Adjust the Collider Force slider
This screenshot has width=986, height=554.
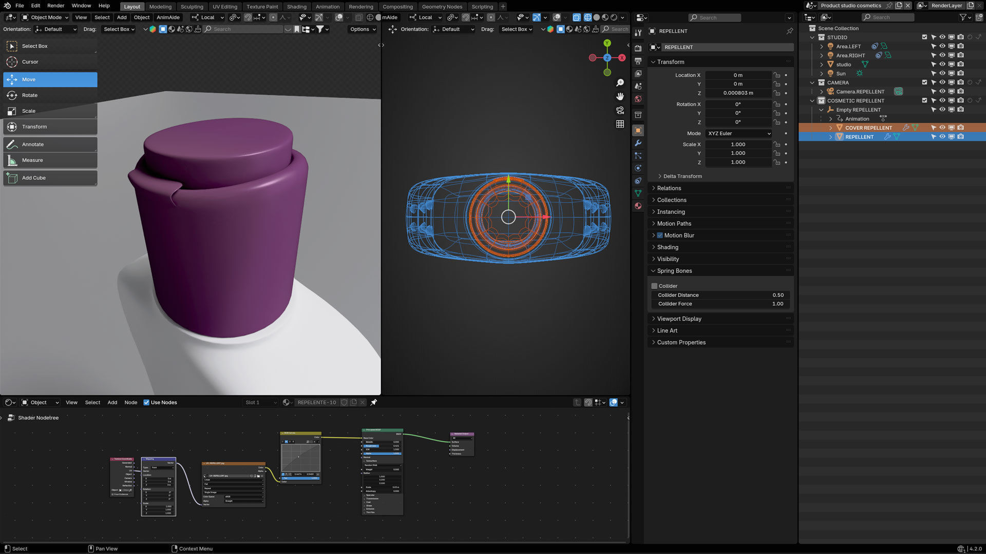(720, 304)
